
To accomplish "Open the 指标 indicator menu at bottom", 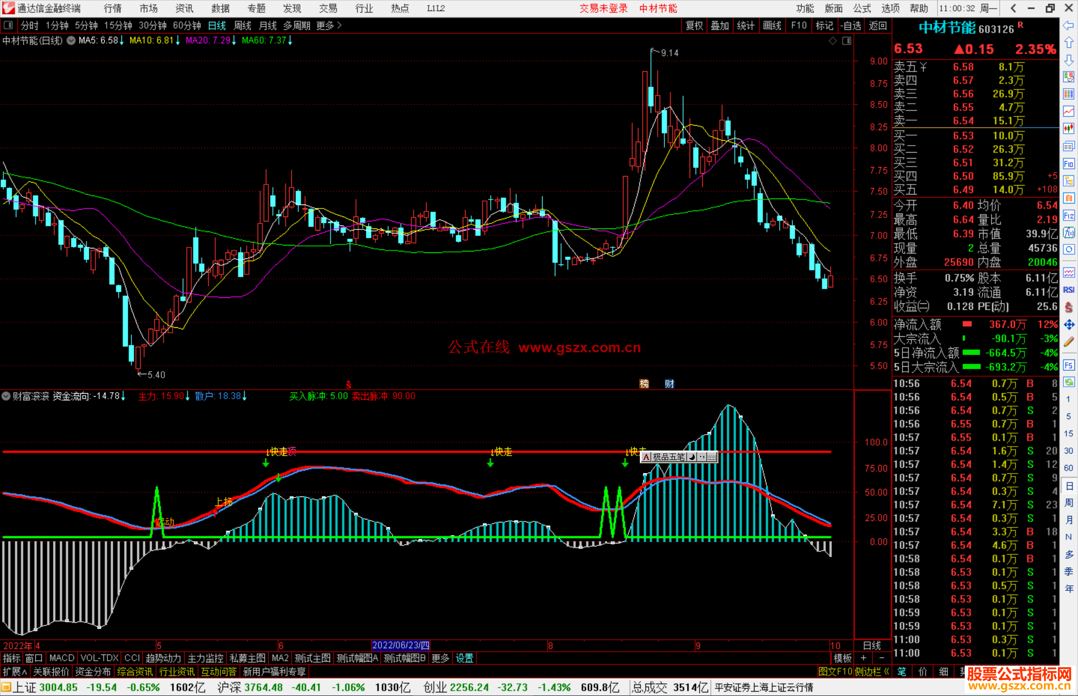I will click(x=11, y=658).
